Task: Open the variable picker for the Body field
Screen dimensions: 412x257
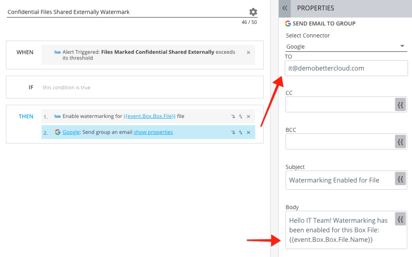Action: coord(400,219)
